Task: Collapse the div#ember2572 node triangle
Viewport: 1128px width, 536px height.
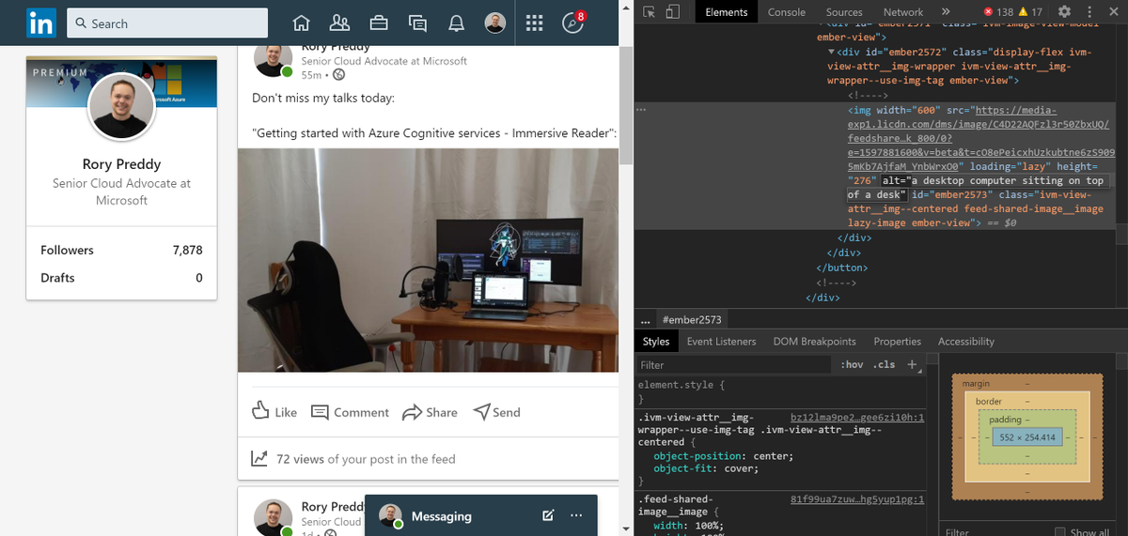Action: click(x=831, y=52)
